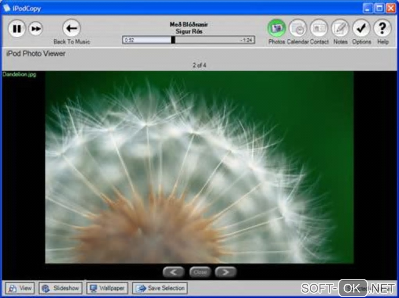399x298 pixels.
Task: Close the iPodCopy window
Action: pyautogui.click(x=391, y=8)
